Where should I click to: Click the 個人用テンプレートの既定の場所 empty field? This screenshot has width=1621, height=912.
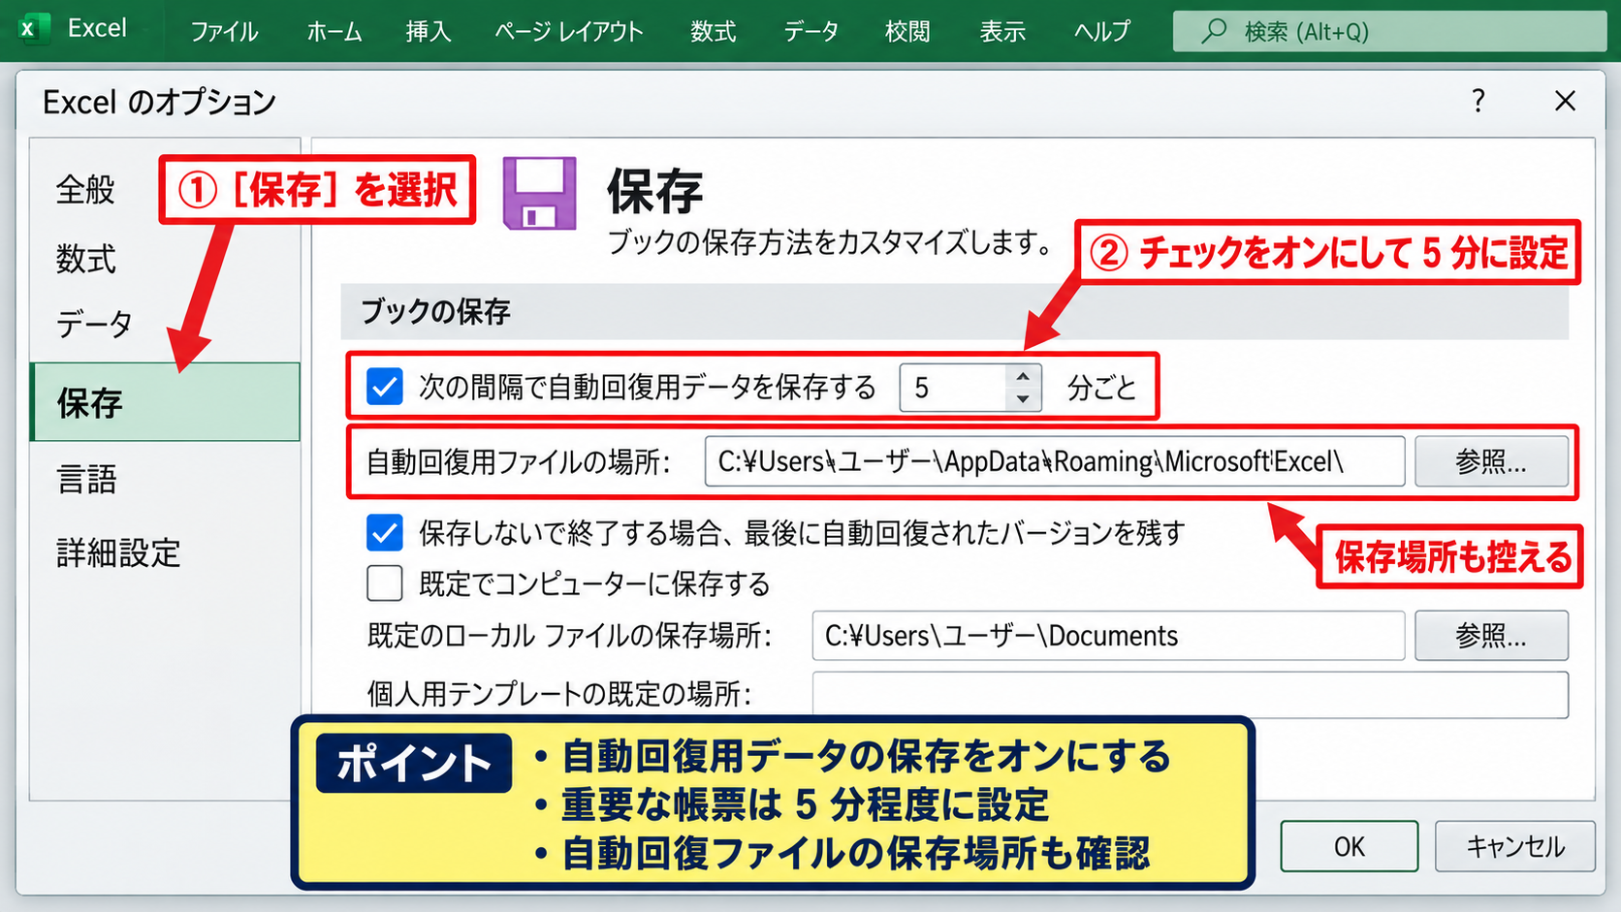click(1190, 695)
